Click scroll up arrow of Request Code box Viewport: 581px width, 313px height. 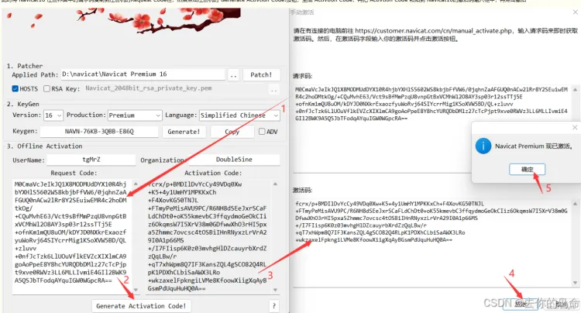(136, 184)
